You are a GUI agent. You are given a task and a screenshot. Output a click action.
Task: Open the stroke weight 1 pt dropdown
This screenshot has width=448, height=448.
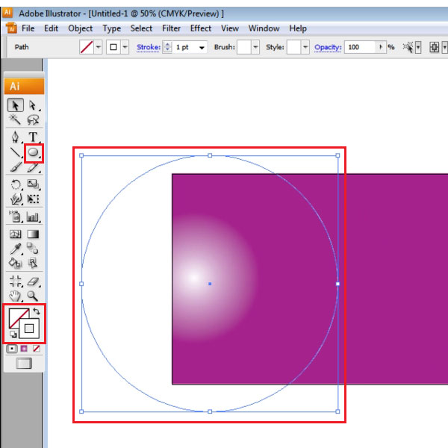click(202, 48)
